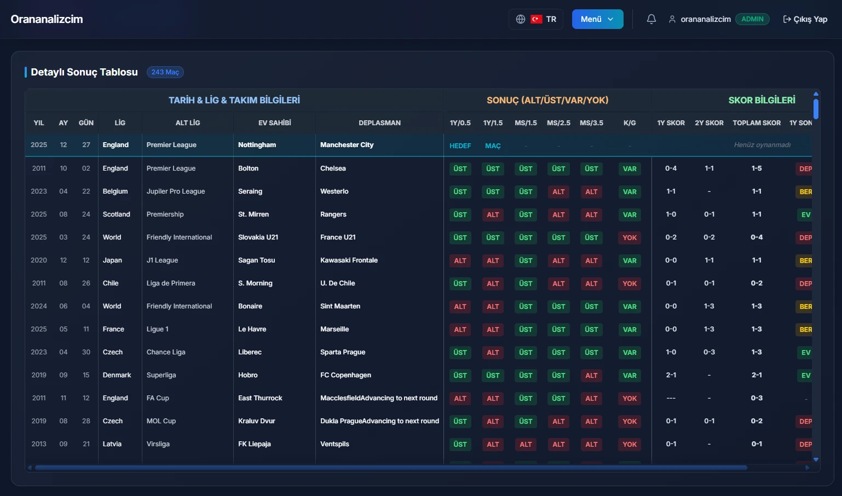Click the notification bell icon
Image resolution: width=842 pixels, height=496 pixels.
651,19
